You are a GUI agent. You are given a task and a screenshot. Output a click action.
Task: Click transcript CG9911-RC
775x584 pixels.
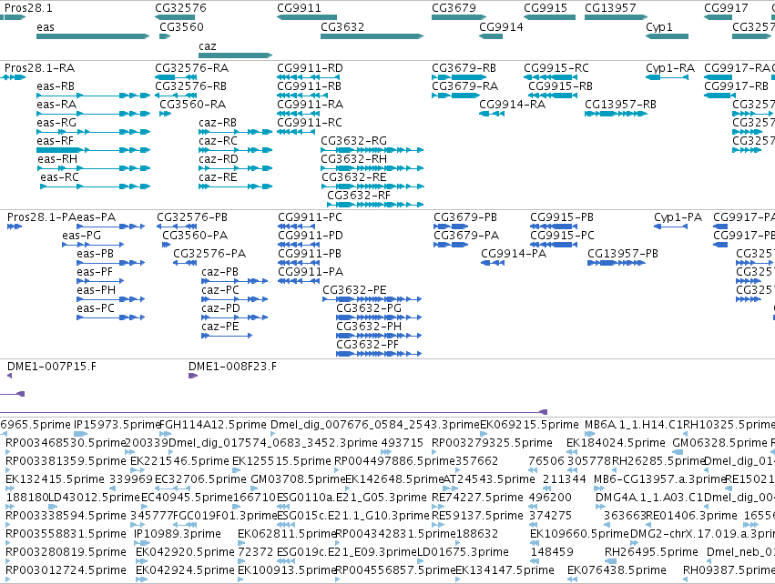296,132
